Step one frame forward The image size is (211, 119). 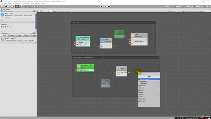[x=109, y=7]
